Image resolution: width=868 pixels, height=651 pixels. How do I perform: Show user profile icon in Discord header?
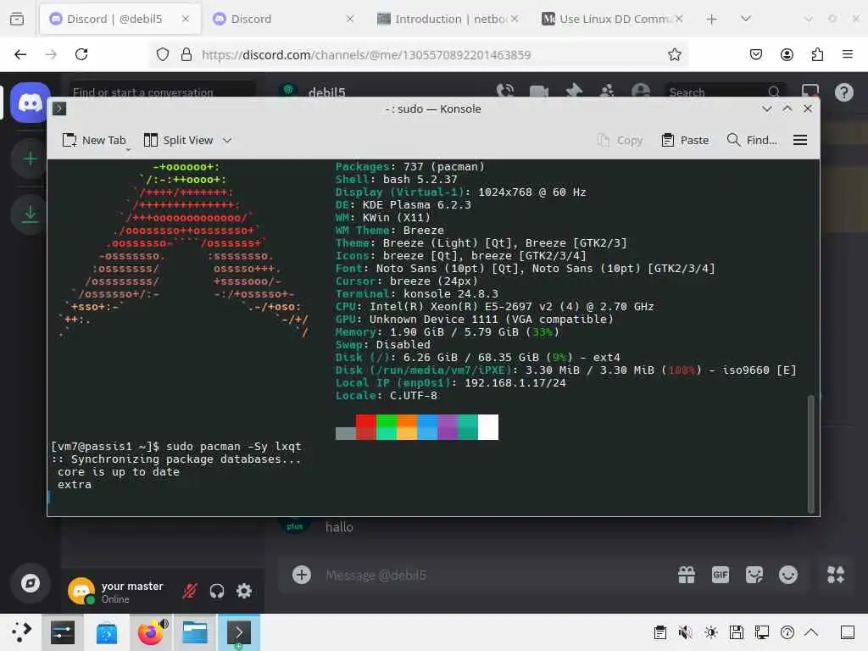pos(641,92)
